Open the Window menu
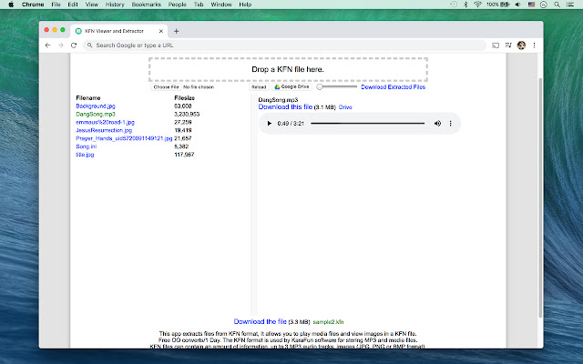The image size is (583, 364). pyautogui.click(x=221, y=5)
